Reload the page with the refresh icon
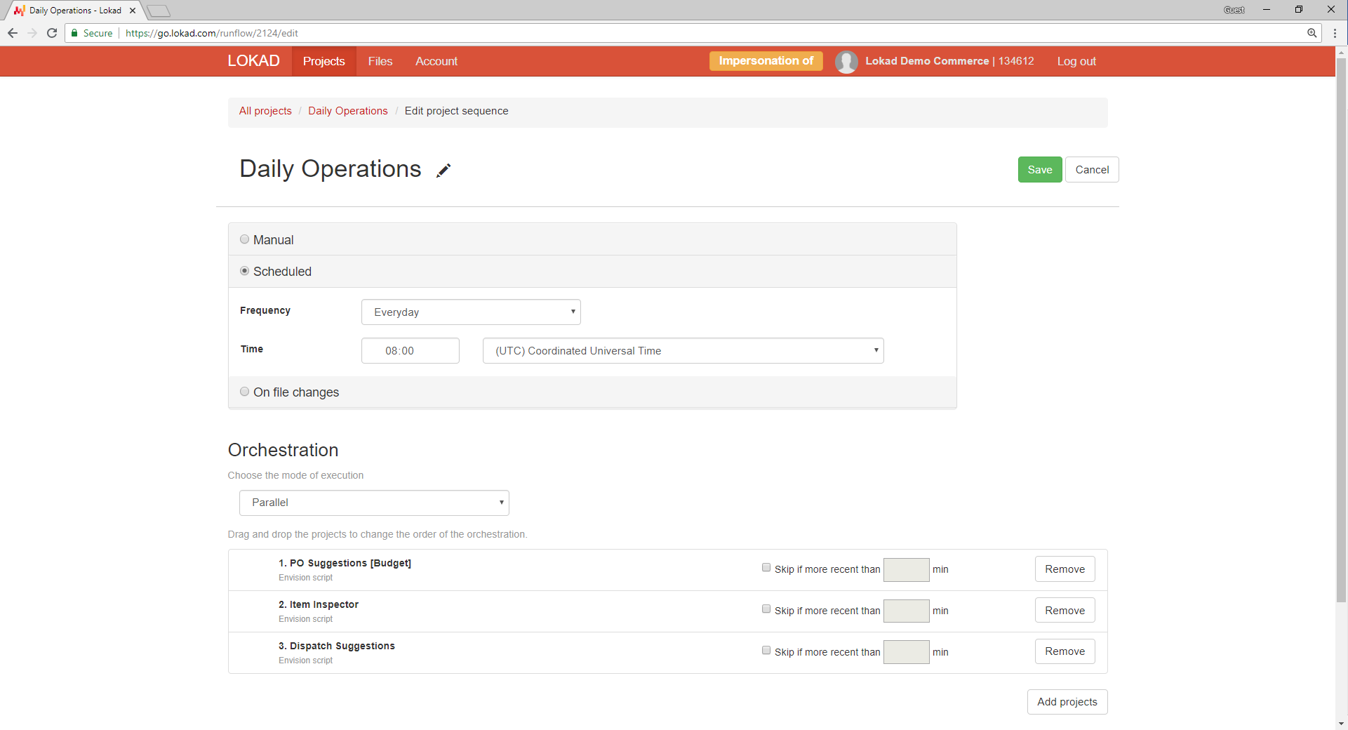 [x=52, y=33]
